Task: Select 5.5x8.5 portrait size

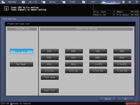Action: pos(122,71)
